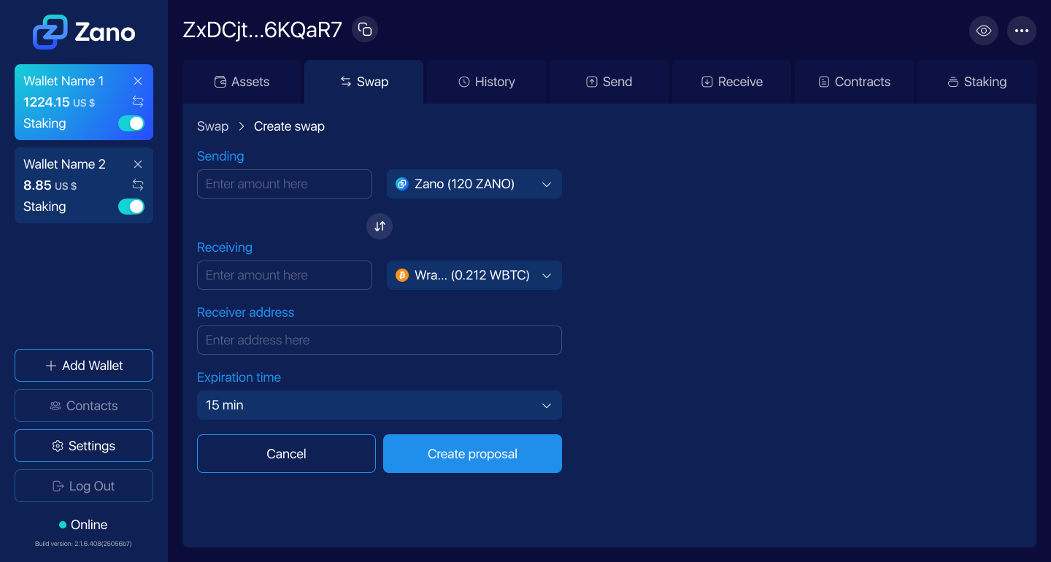Click the Create proposal button
Viewport: 1051px width, 562px height.
tap(472, 453)
